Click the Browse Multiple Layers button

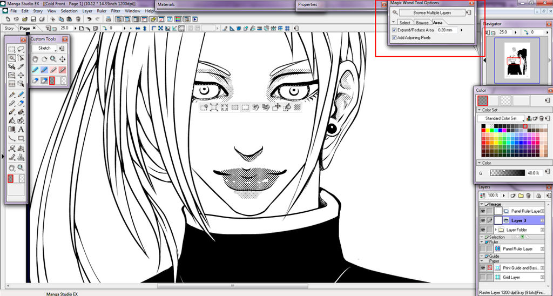click(x=431, y=12)
